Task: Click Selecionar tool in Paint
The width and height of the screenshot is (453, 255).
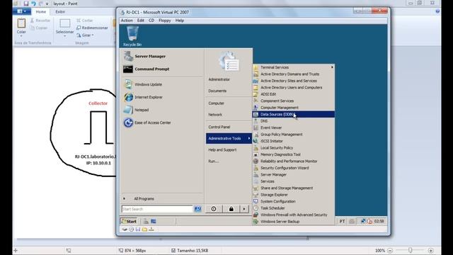Action: [x=64, y=28]
